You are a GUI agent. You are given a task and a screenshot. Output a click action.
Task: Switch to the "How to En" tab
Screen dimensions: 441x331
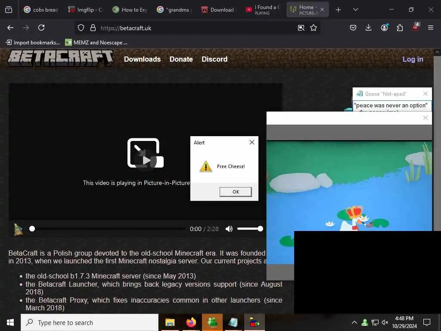coord(130,9)
